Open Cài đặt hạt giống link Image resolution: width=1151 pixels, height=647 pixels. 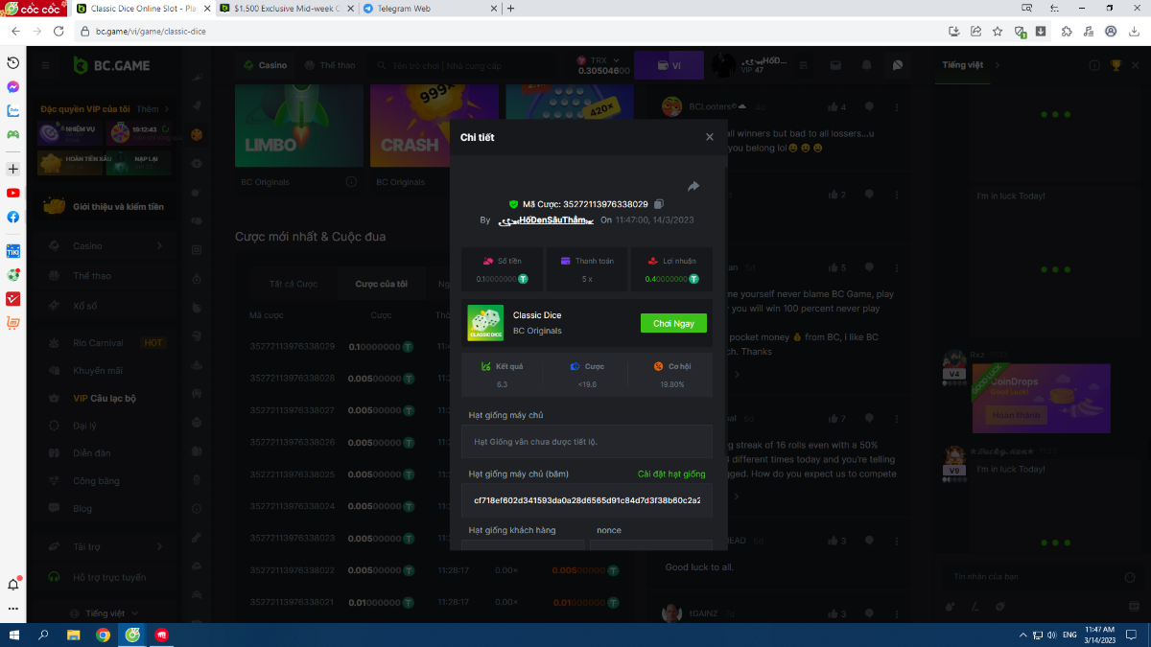coord(671,474)
